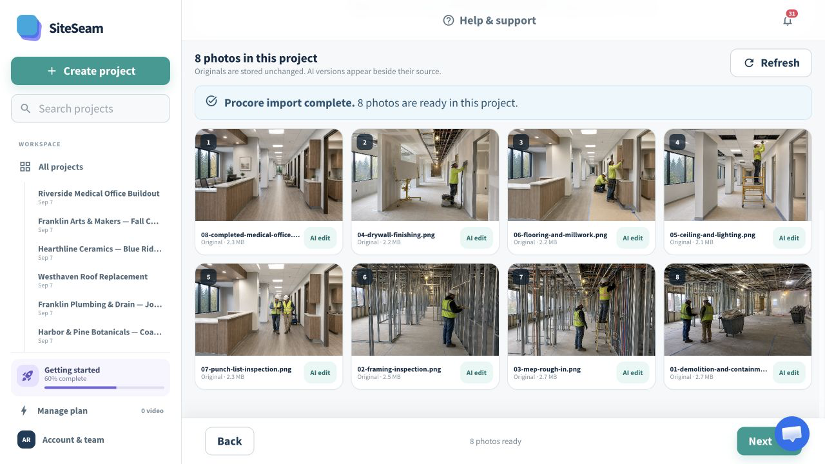The width and height of the screenshot is (825, 464).
Task: Open the punch list inspection thumbnail
Action: click(269, 309)
